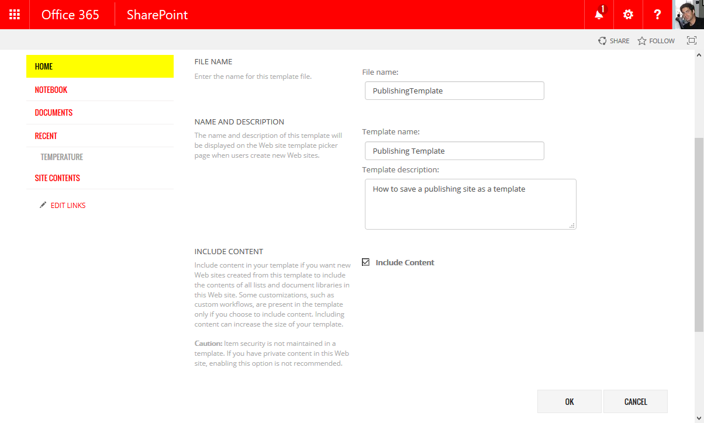This screenshot has width=704, height=423.
Task: Click the Edit Links pencil icon
Action: coord(42,204)
